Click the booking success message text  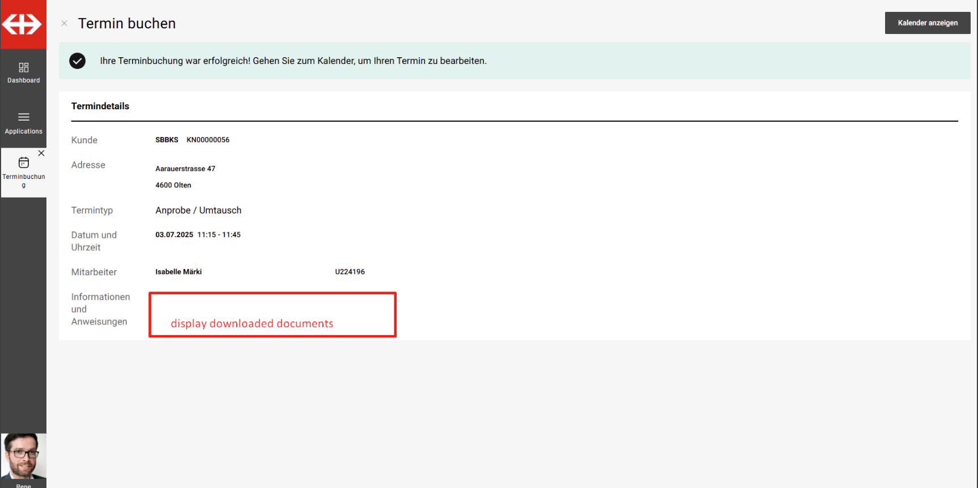(x=294, y=61)
